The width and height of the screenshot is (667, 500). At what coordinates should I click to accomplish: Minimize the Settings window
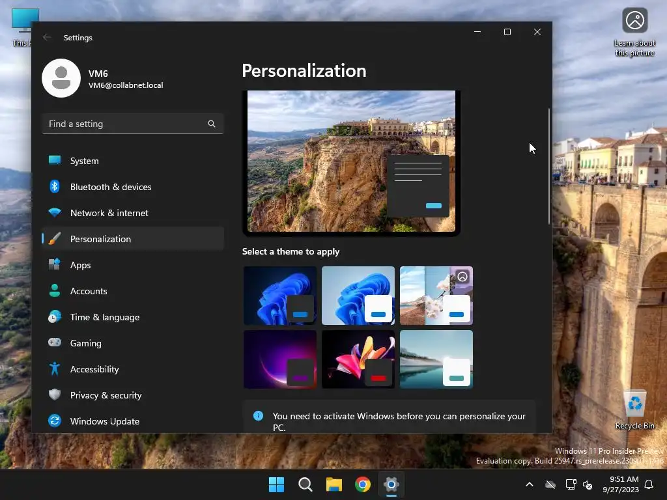477,32
